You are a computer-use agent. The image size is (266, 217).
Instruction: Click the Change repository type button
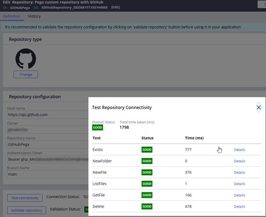(26, 74)
